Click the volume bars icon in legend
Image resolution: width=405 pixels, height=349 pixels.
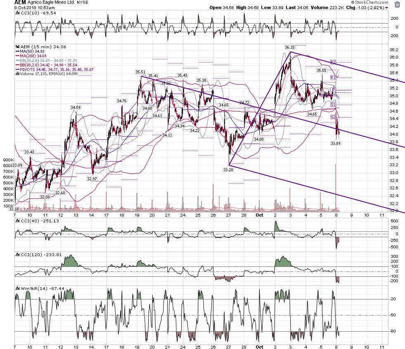(x=18, y=74)
